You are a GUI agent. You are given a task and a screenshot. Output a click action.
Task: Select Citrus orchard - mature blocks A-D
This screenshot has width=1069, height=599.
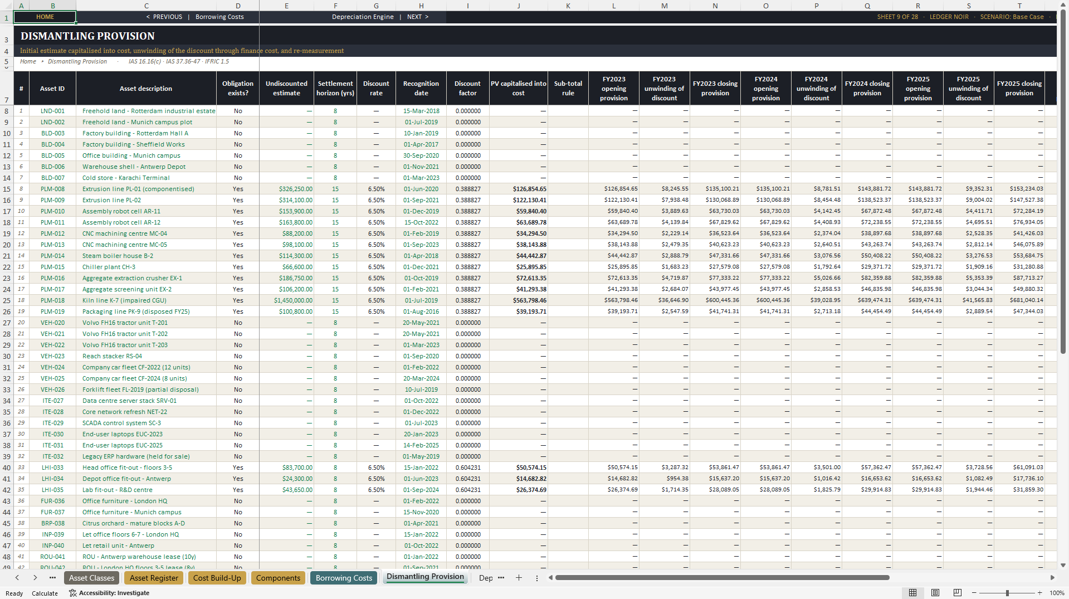tap(146, 523)
